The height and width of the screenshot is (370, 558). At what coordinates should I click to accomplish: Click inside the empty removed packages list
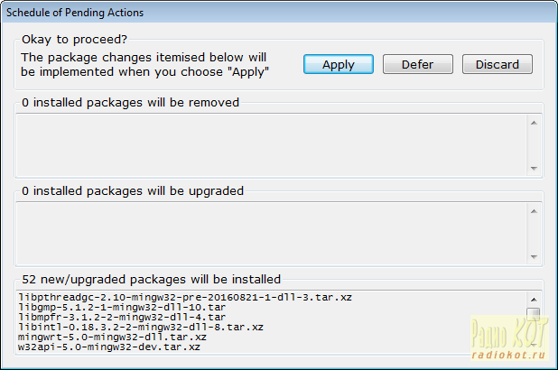(271, 144)
